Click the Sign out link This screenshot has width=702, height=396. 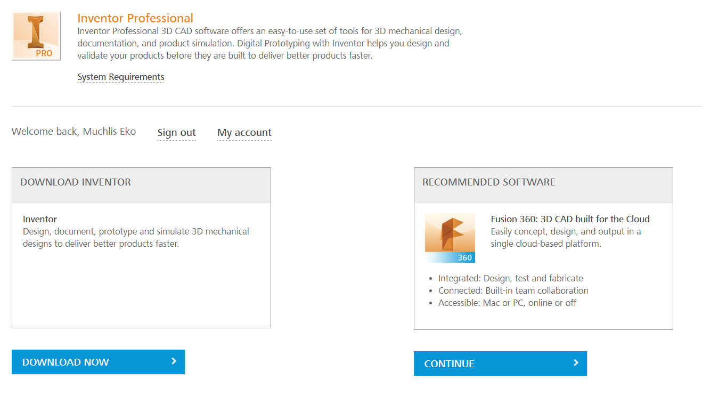pos(176,132)
